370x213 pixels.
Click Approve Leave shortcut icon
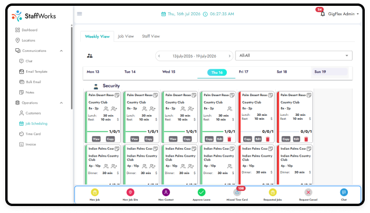click(x=201, y=193)
